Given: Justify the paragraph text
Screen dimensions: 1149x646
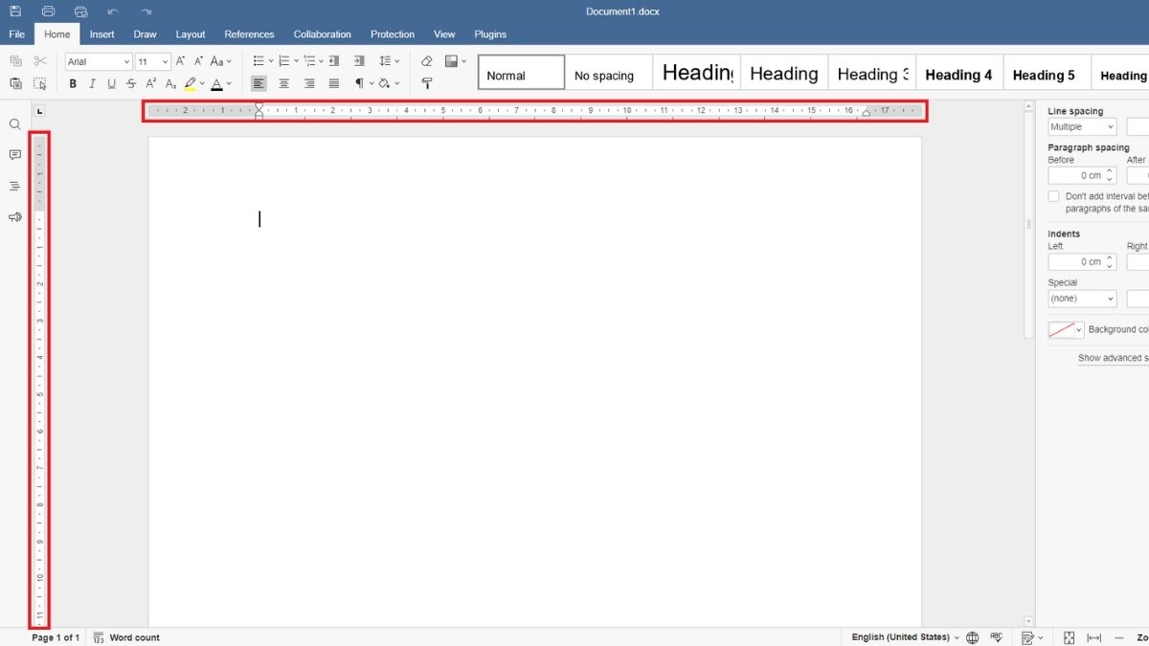Looking at the screenshot, I should tap(334, 83).
